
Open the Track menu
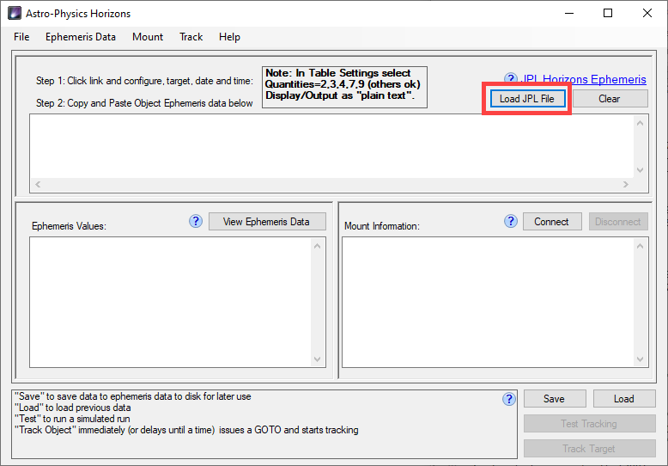click(191, 37)
